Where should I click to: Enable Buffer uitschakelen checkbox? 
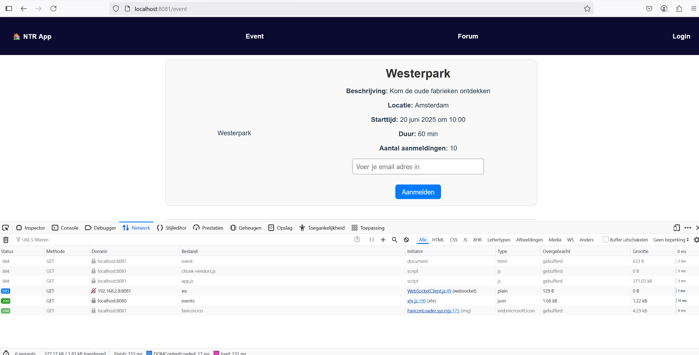click(606, 240)
